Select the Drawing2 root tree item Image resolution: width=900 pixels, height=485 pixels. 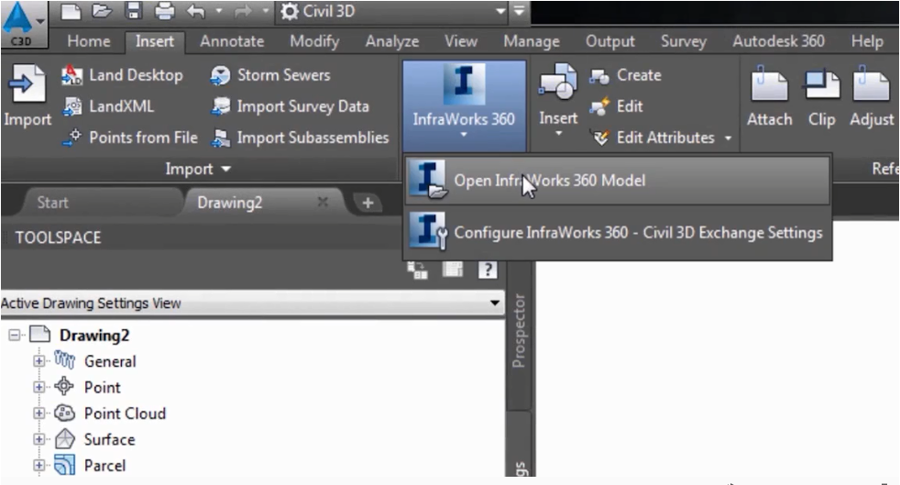[94, 336]
